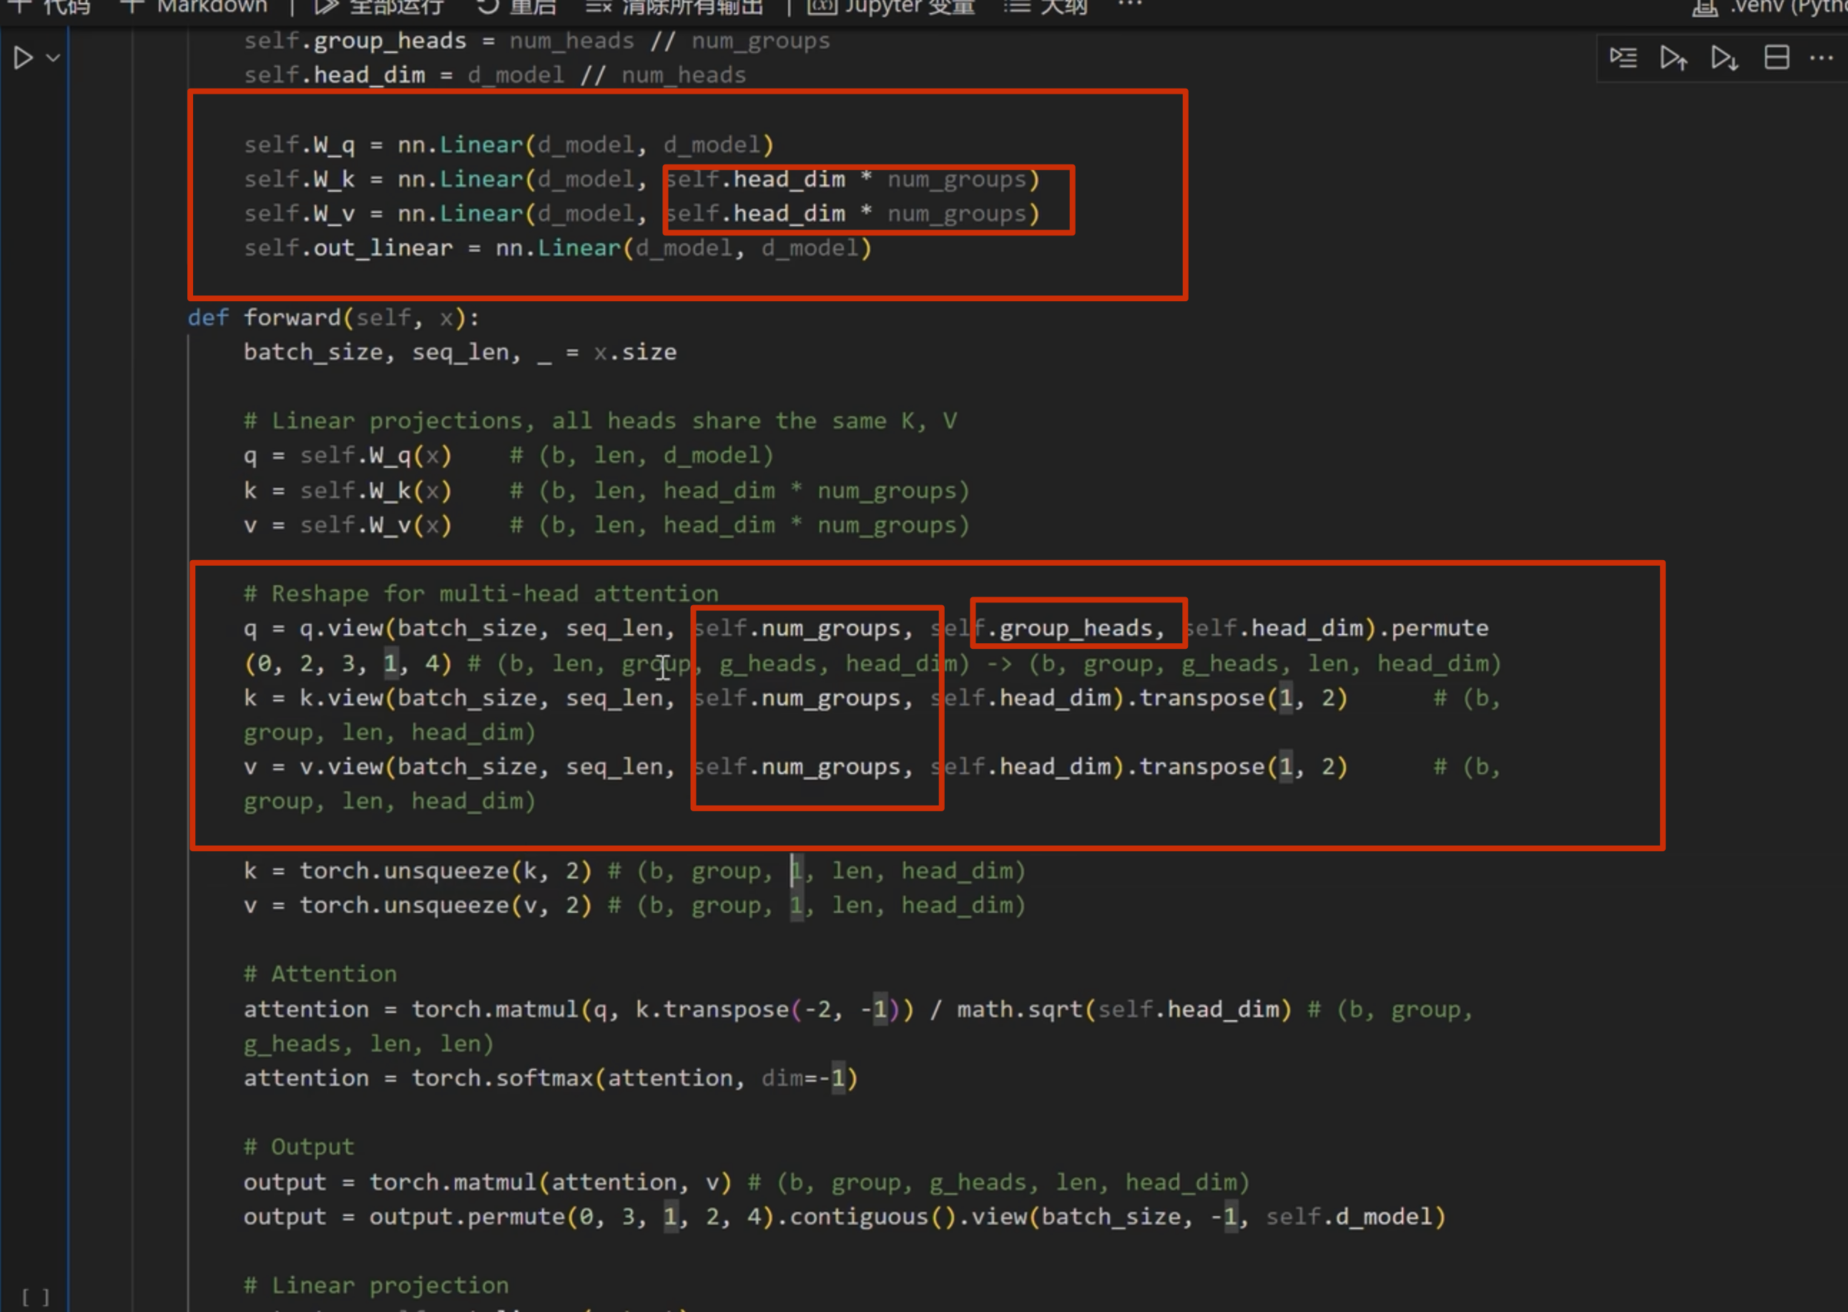Open the cell toolbar's more actions menu
The height and width of the screenshot is (1312, 1848).
click(x=1821, y=58)
